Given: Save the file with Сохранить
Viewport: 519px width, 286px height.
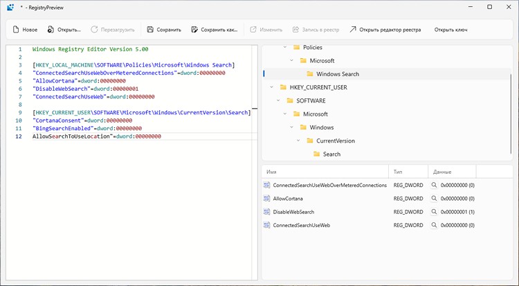Looking at the screenshot, I should coord(164,30).
